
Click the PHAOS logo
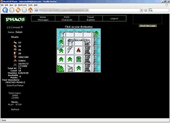[15, 19]
